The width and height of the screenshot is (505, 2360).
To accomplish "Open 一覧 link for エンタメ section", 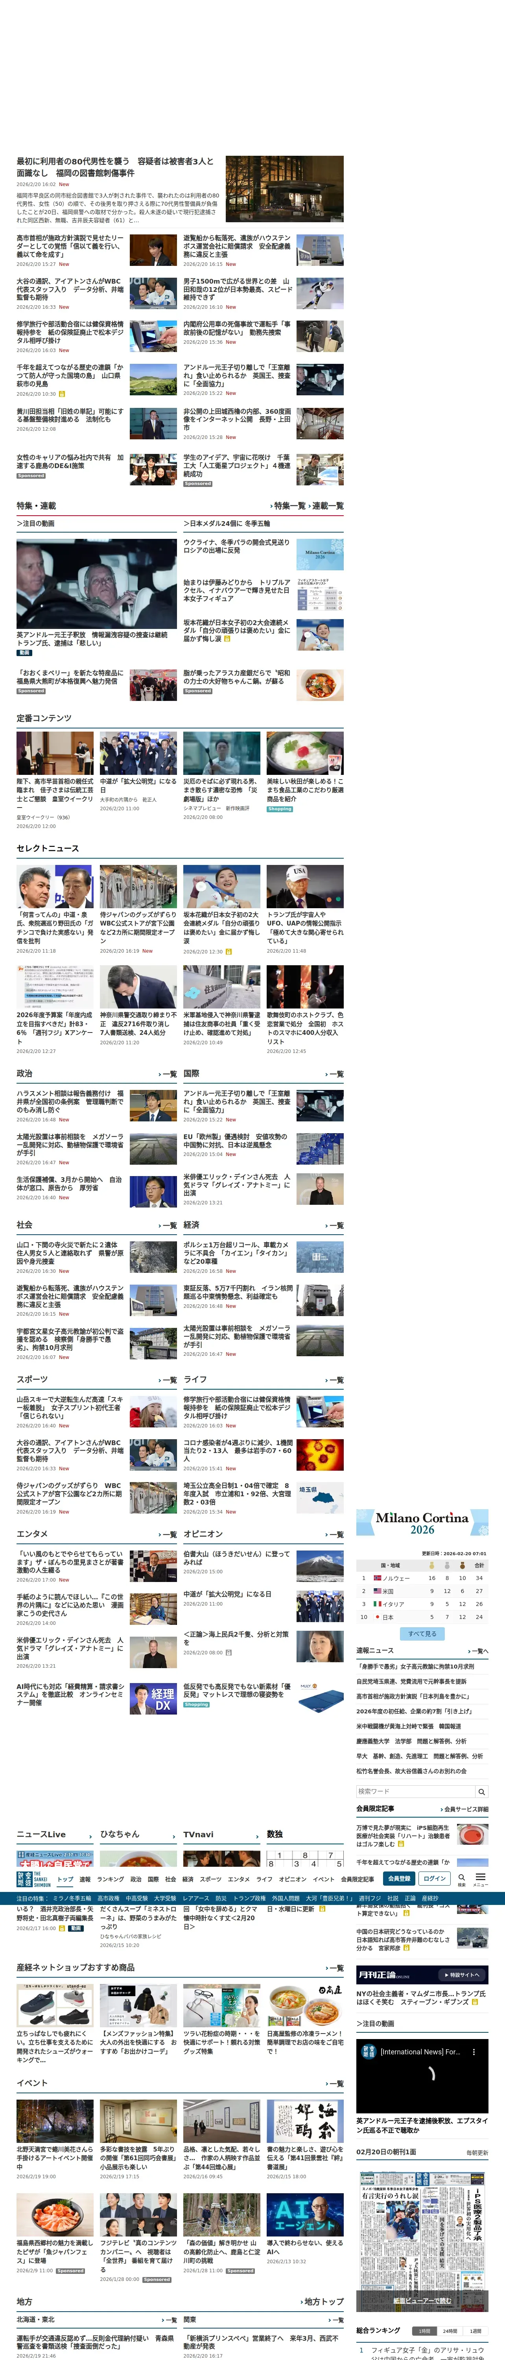I will coord(168,1534).
